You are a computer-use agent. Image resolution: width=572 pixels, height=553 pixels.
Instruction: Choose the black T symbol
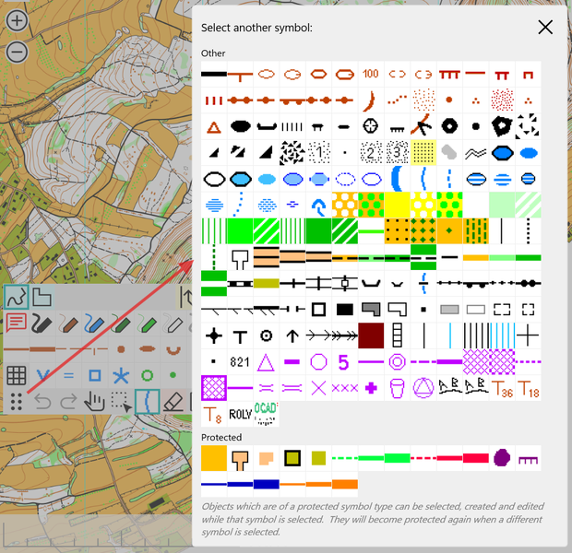click(x=240, y=335)
